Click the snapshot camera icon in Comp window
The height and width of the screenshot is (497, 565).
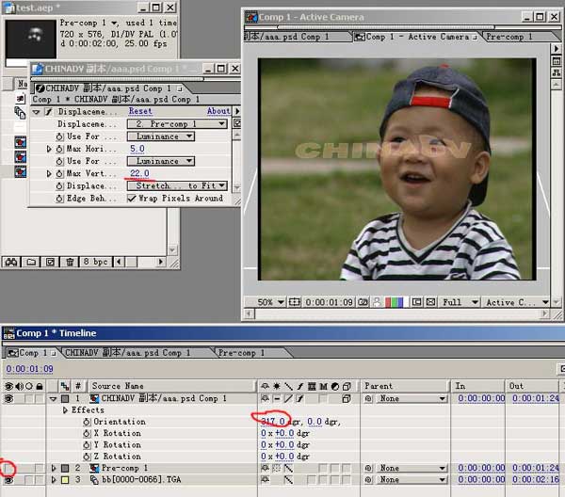coord(363,302)
